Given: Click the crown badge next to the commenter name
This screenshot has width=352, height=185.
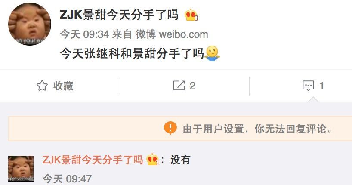Looking at the screenshot, I should click(x=153, y=160).
